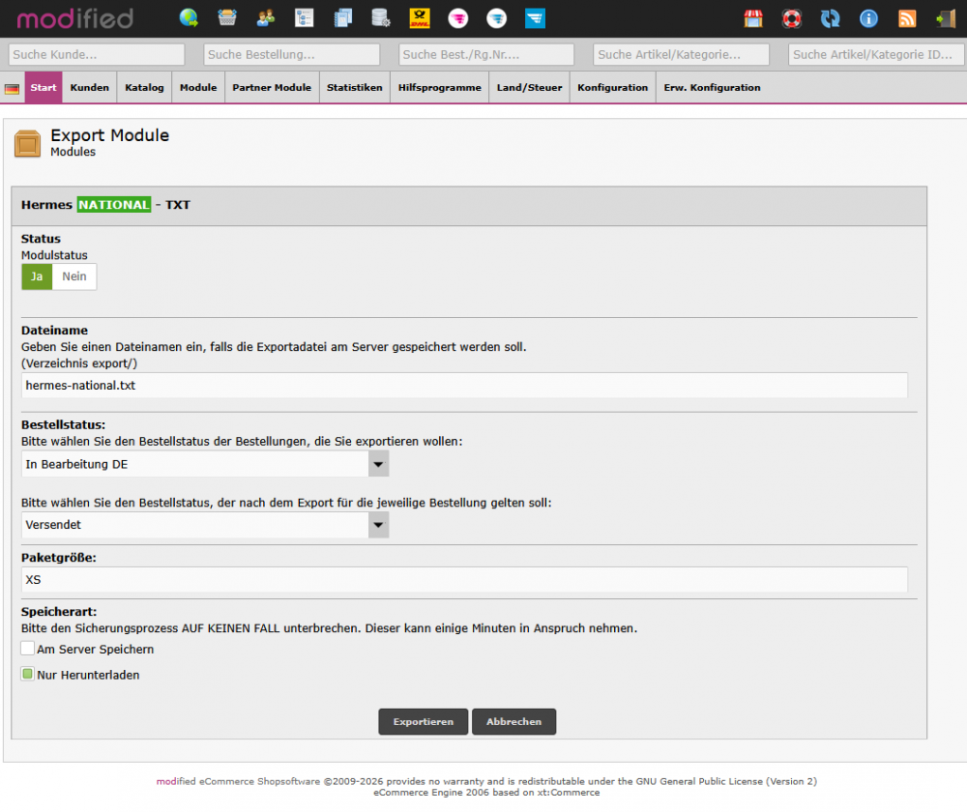Select the Katalog menu tab
The width and height of the screenshot is (967, 812).
coord(144,88)
